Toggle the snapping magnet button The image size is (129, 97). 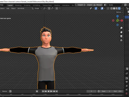tap(49, 8)
